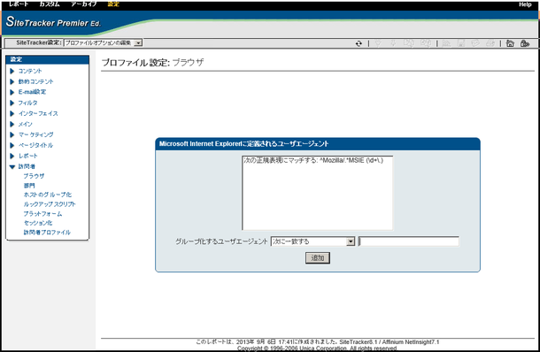Expand the レポート tree arrow in sidebar
The height and width of the screenshot is (352, 540).
tap(12, 157)
